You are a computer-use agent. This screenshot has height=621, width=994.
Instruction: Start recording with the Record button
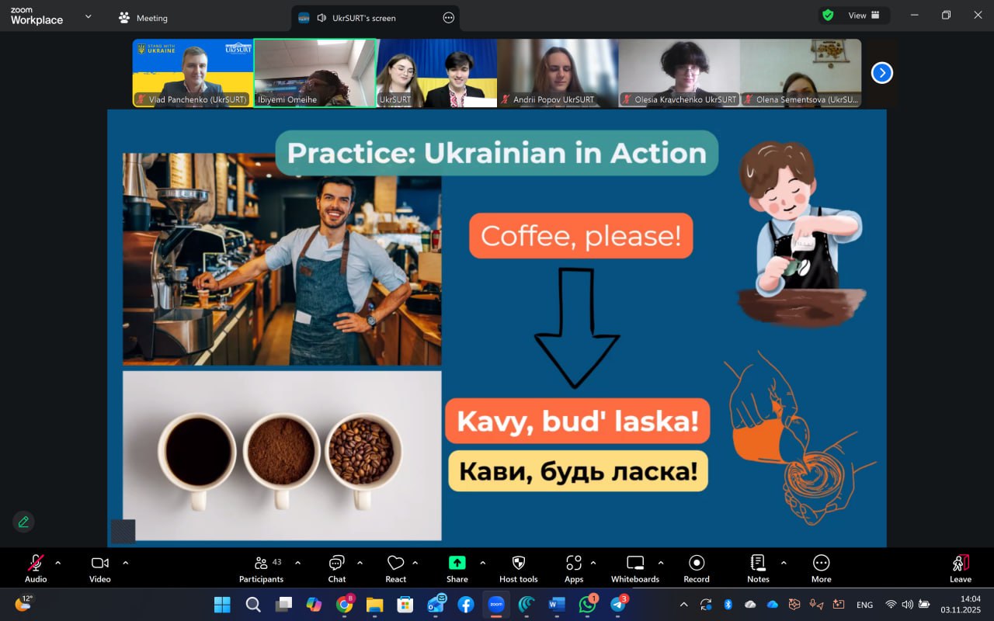click(697, 567)
